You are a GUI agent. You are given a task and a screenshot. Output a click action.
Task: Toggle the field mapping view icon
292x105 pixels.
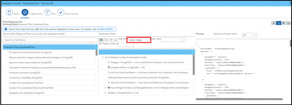click(279, 23)
